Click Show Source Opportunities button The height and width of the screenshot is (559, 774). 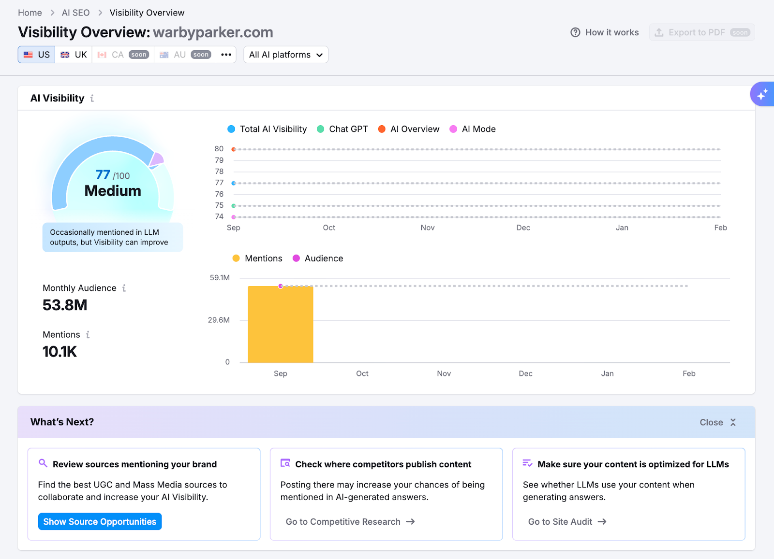[x=100, y=522]
